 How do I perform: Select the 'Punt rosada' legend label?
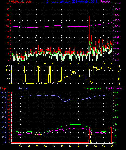coord(114,88)
